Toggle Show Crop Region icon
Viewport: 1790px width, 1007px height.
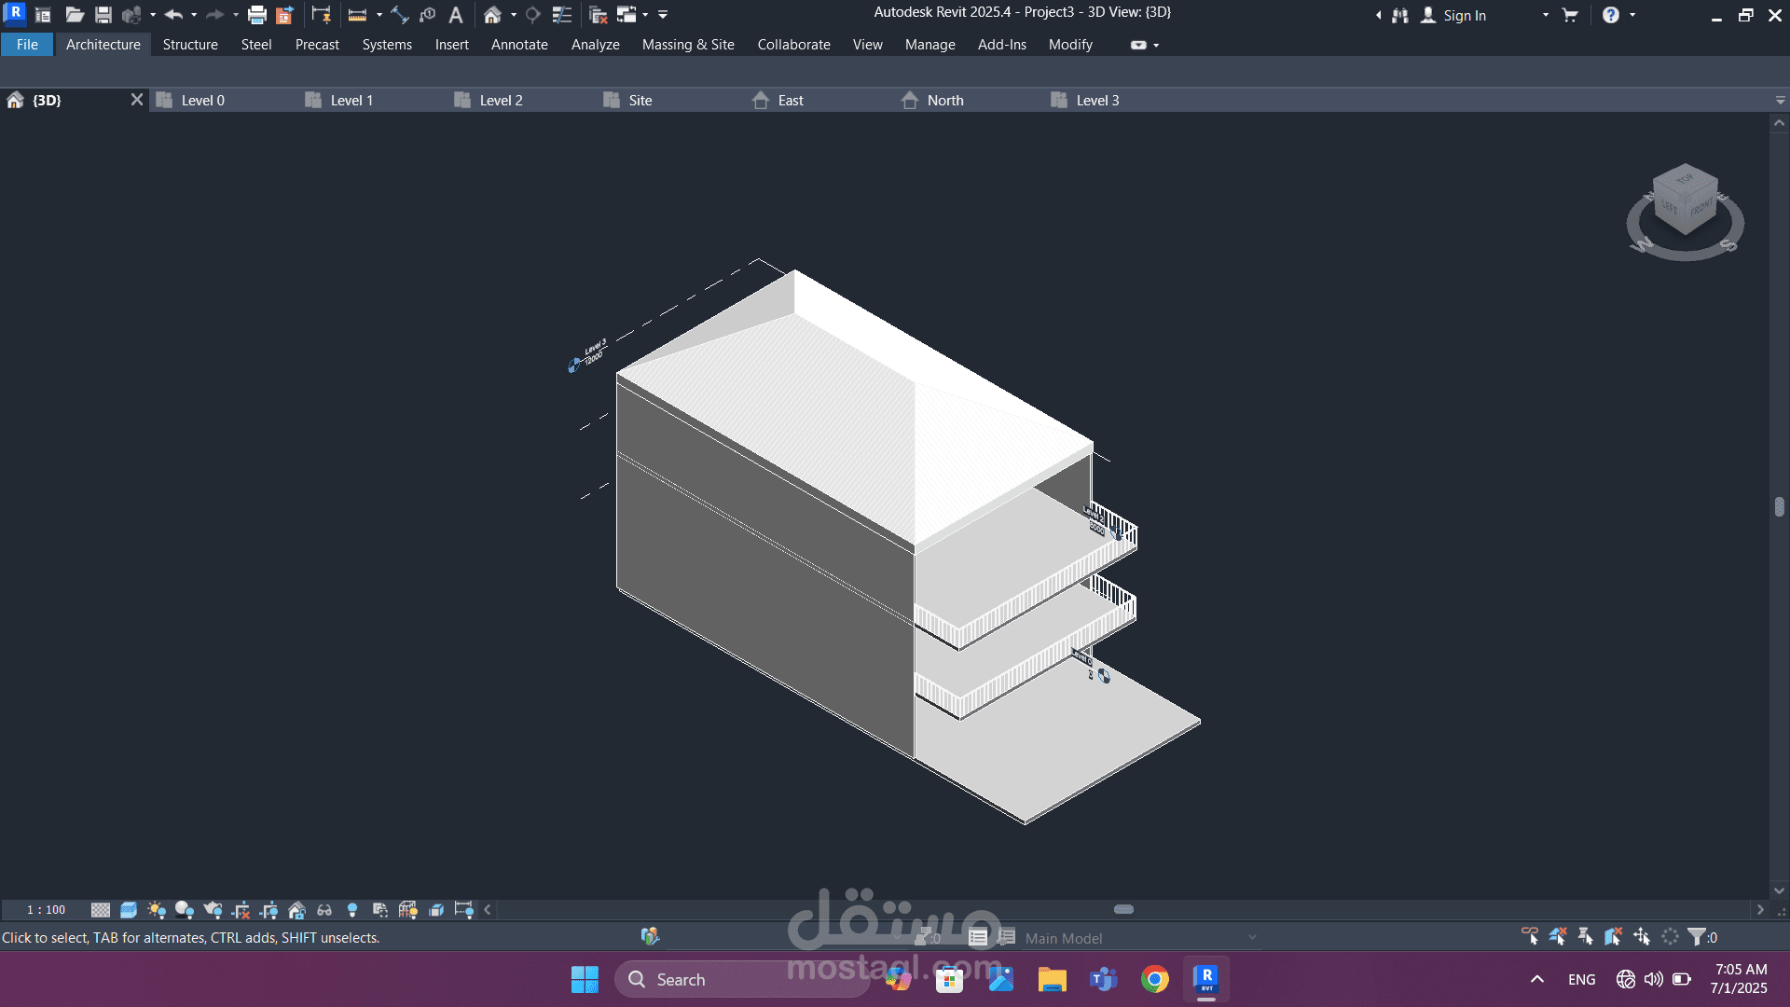(268, 910)
